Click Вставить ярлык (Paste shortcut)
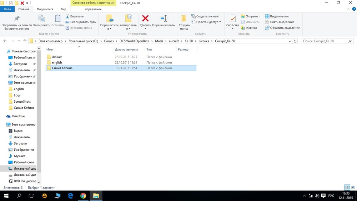The width and height of the screenshot is (357, 201). click(79, 28)
